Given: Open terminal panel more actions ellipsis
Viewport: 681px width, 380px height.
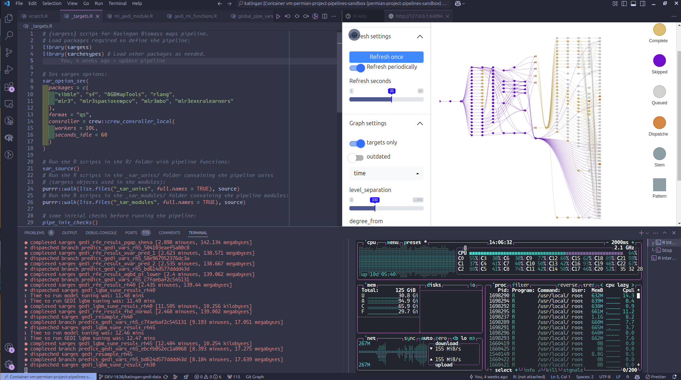Looking at the screenshot, I should [x=655, y=233].
